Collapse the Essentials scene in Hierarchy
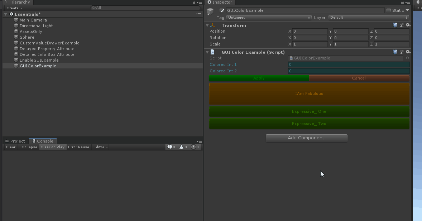The height and width of the screenshot is (221, 422). tap(6, 14)
